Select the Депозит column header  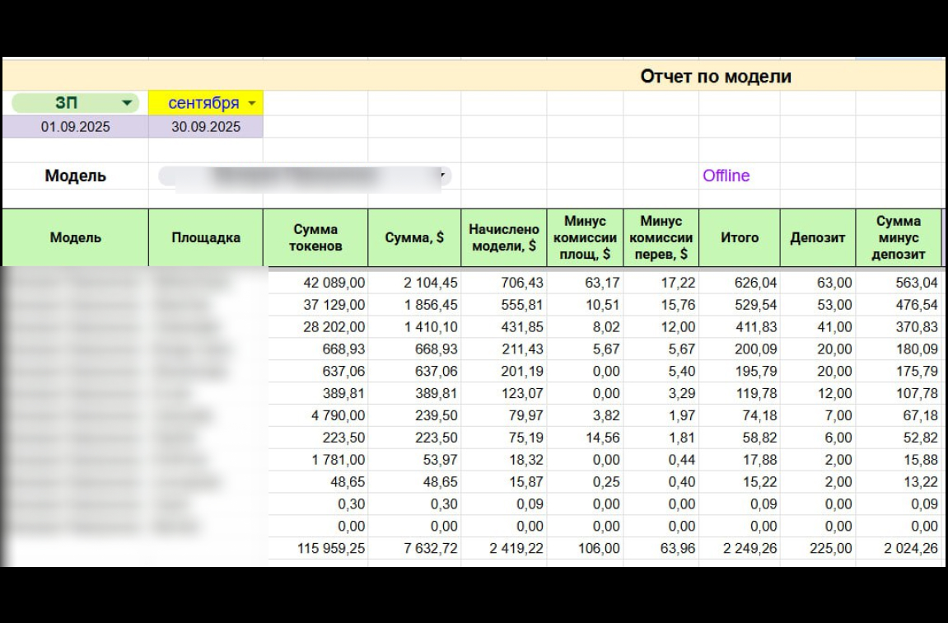(817, 237)
